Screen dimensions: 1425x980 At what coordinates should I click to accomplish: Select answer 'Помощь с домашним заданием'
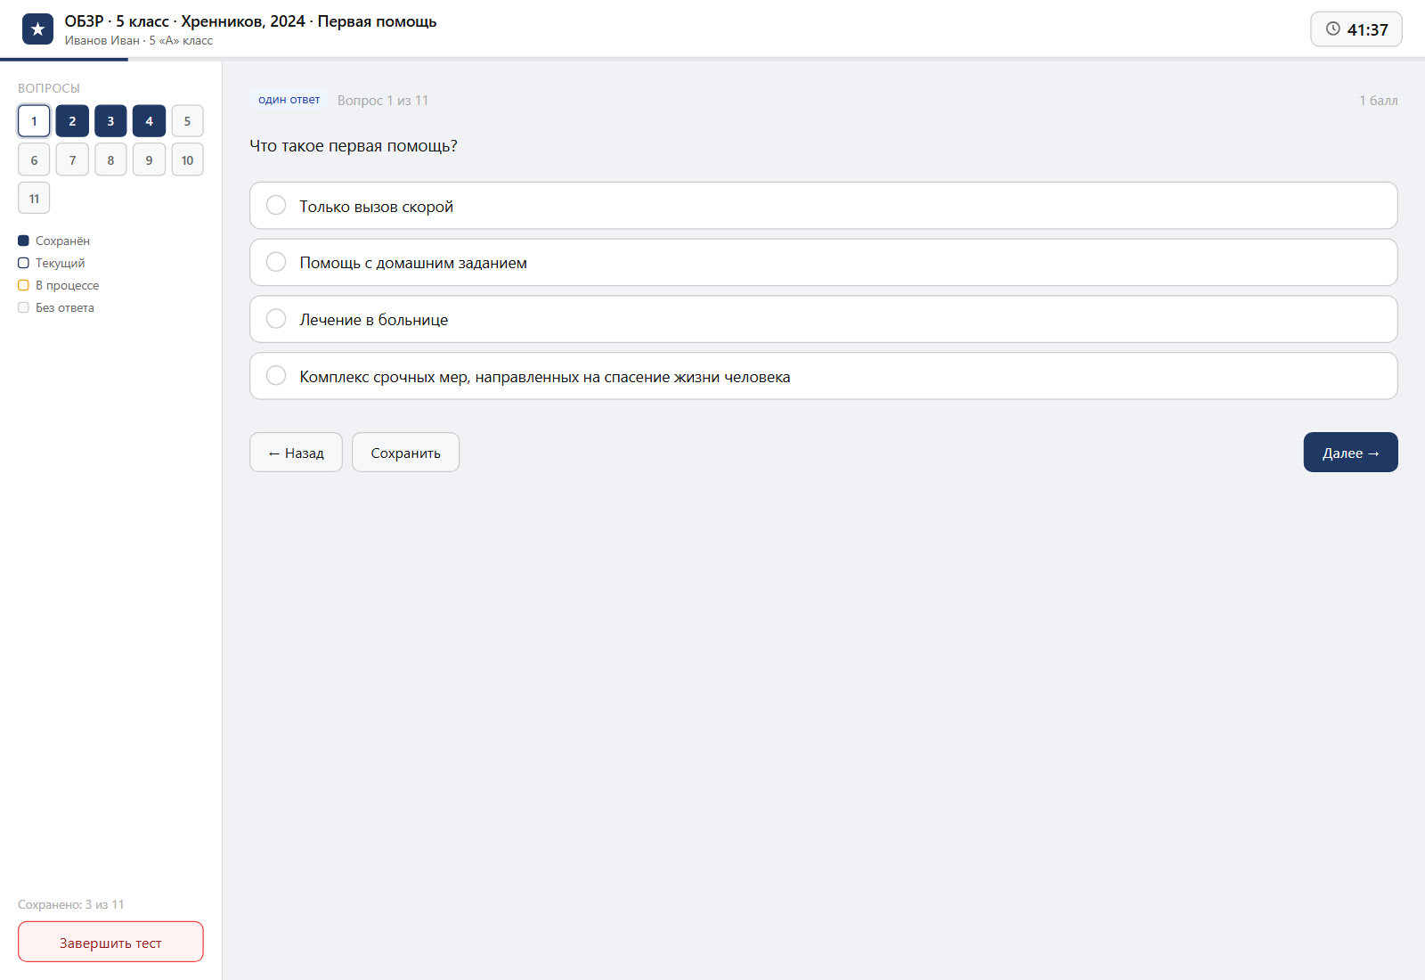pos(823,263)
